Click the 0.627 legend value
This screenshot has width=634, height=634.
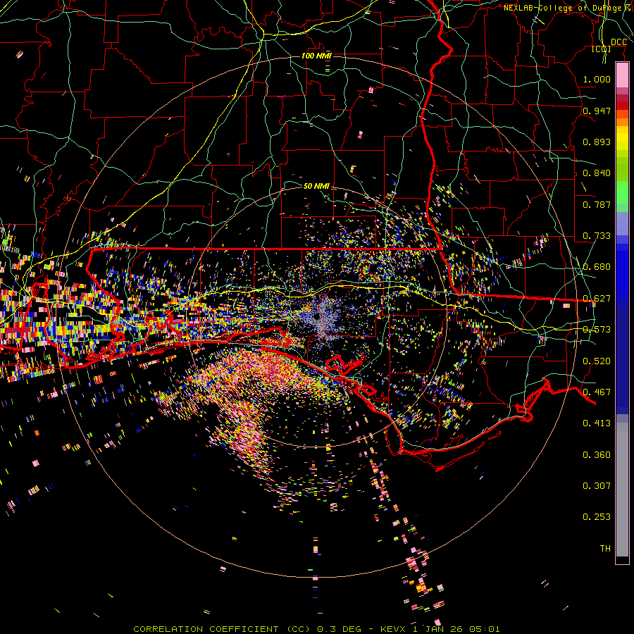tap(597, 299)
